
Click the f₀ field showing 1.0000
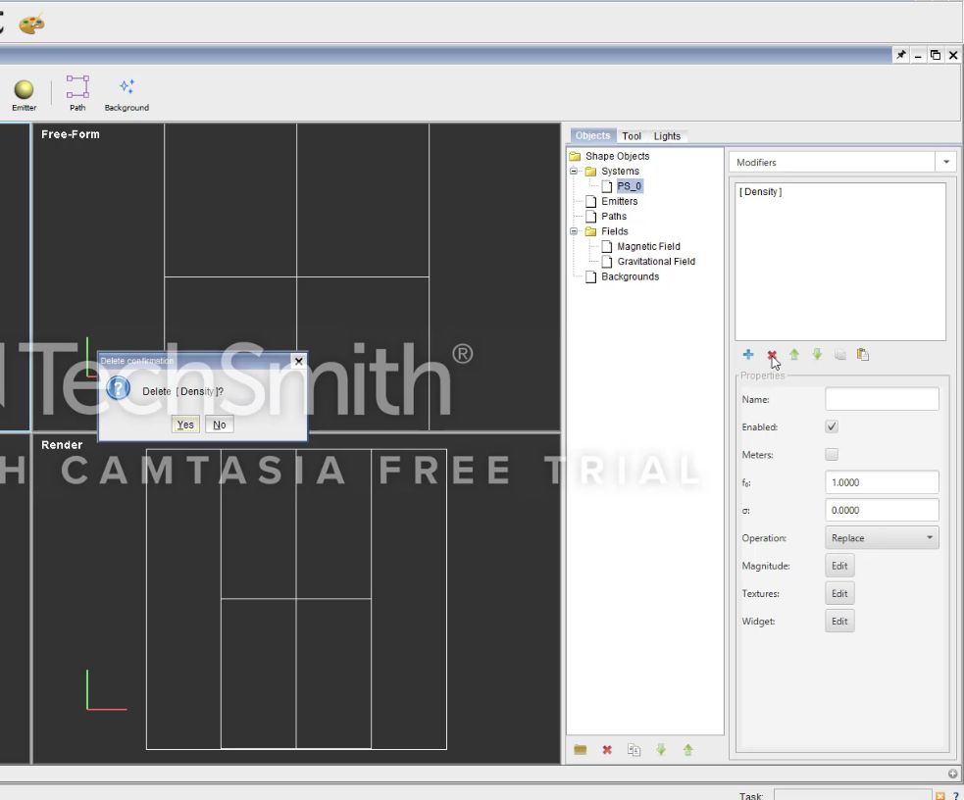pyautogui.click(x=882, y=482)
